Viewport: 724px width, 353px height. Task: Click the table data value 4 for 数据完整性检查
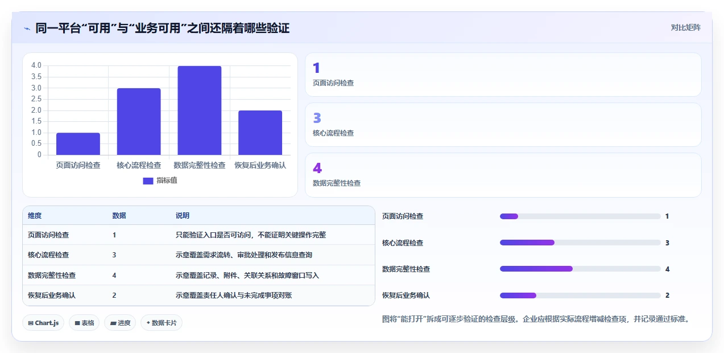(x=114, y=276)
